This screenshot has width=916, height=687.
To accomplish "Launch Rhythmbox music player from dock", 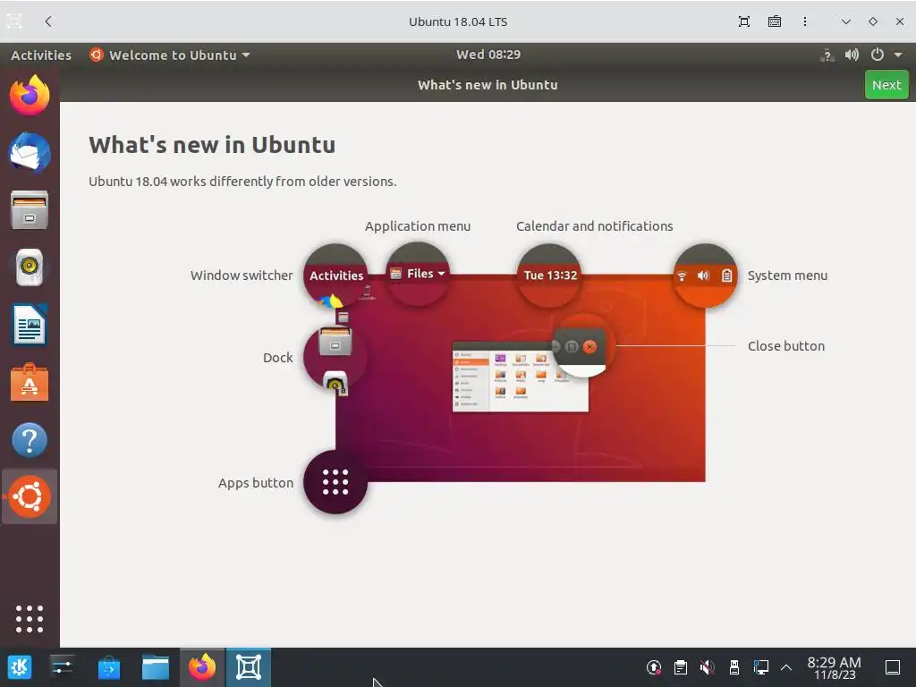I will pyautogui.click(x=30, y=267).
